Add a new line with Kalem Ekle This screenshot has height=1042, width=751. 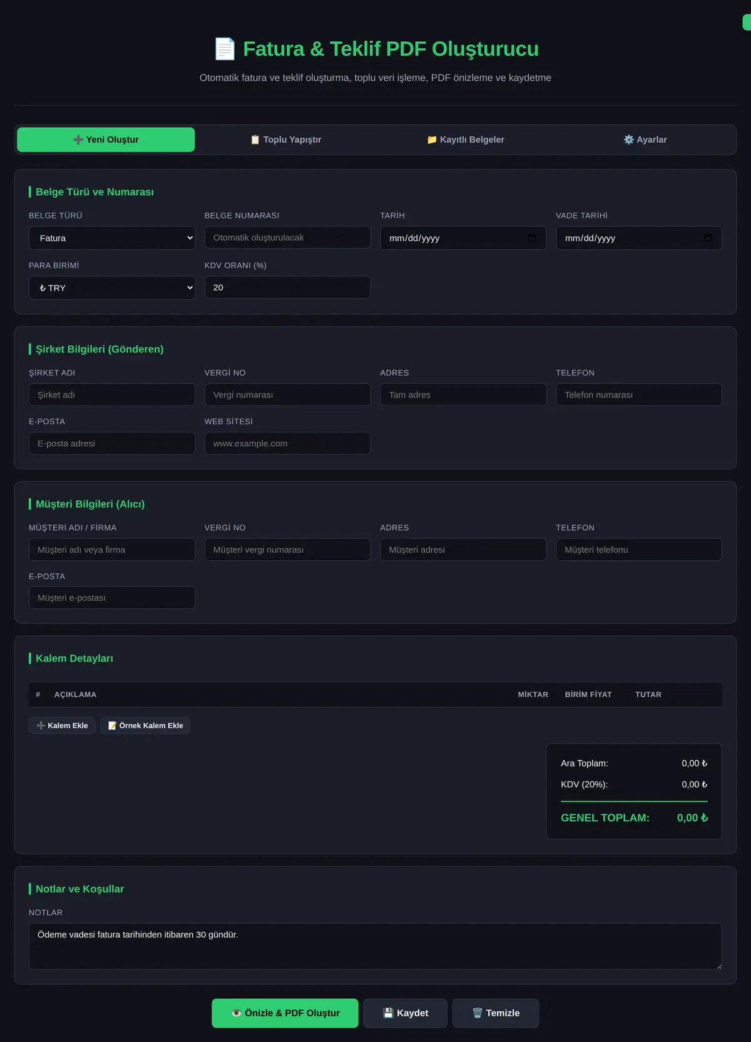click(x=62, y=725)
